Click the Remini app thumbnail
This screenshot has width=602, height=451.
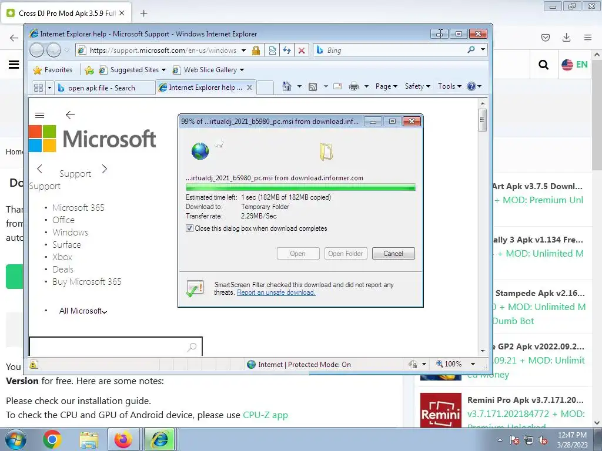coord(441,410)
